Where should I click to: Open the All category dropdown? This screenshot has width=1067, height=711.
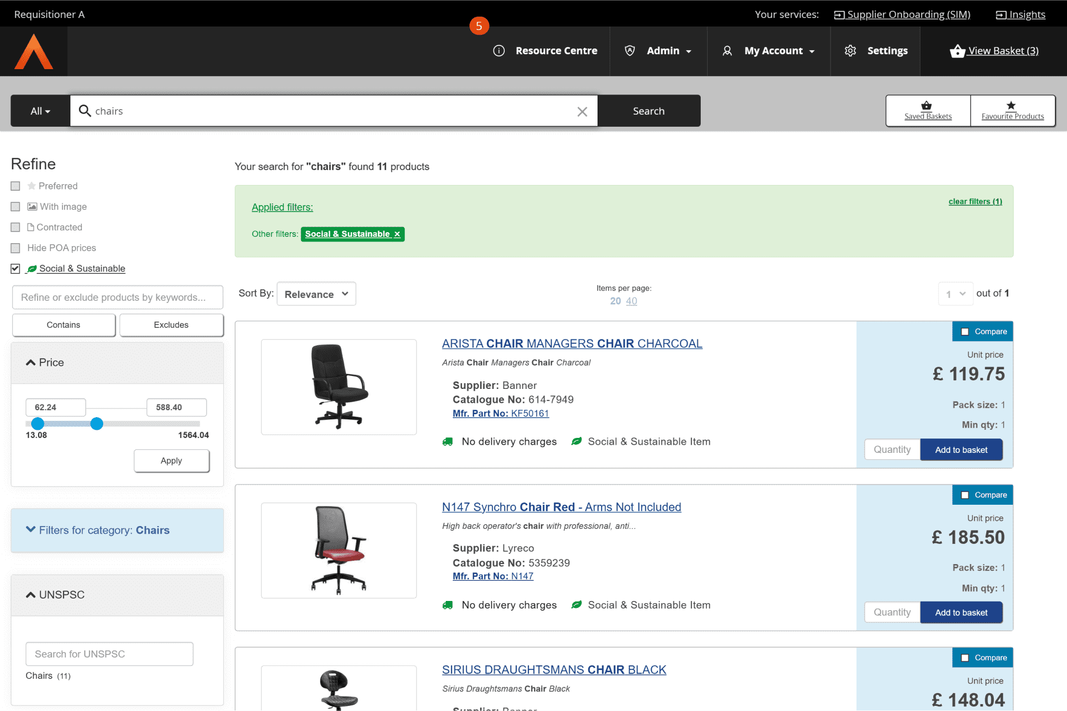click(40, 111)
